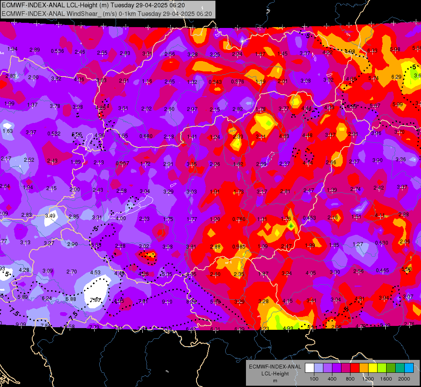Click the wind shear value 0.985
421x387 pixels.
pyautogui.click(x=239, y=246)
